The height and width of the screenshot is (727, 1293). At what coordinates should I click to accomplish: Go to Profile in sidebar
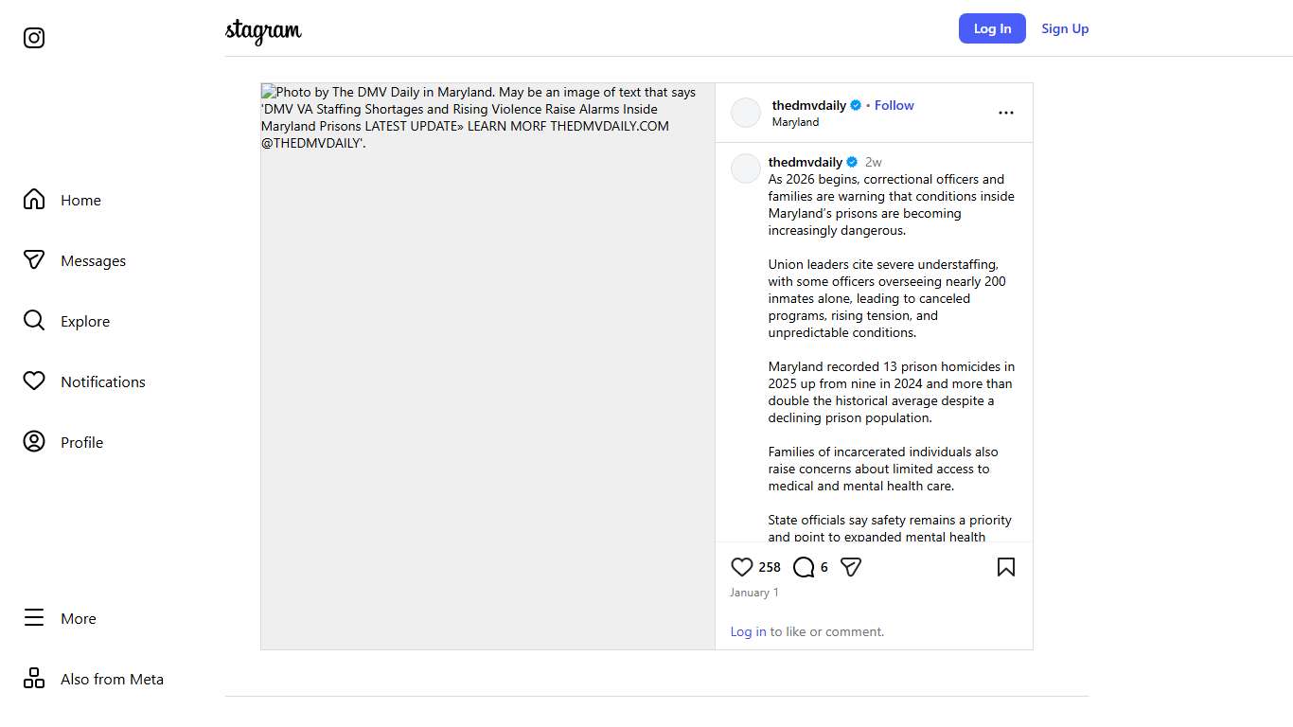pyautogui.click(x=34, y=442)
